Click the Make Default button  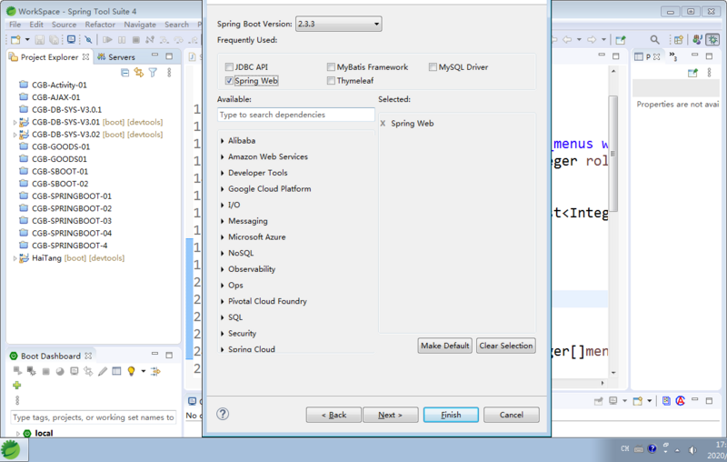point(444,346)
